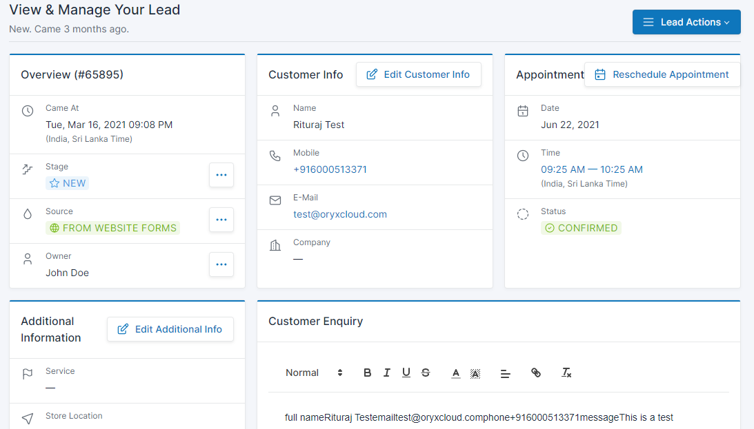Click the phone icon beside Mobile
The image size is (754, 429).
[x=275, y=156]
